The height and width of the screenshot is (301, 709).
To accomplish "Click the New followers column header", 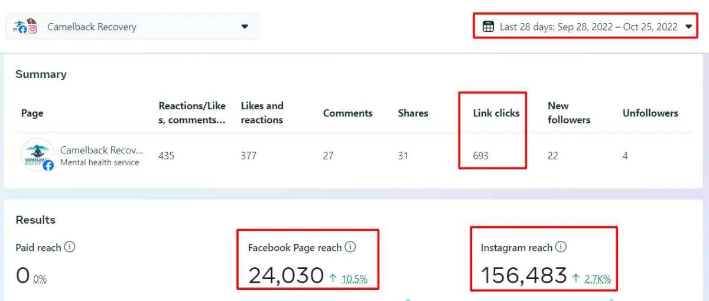I will pyautogui.click(x=569, y=113).
